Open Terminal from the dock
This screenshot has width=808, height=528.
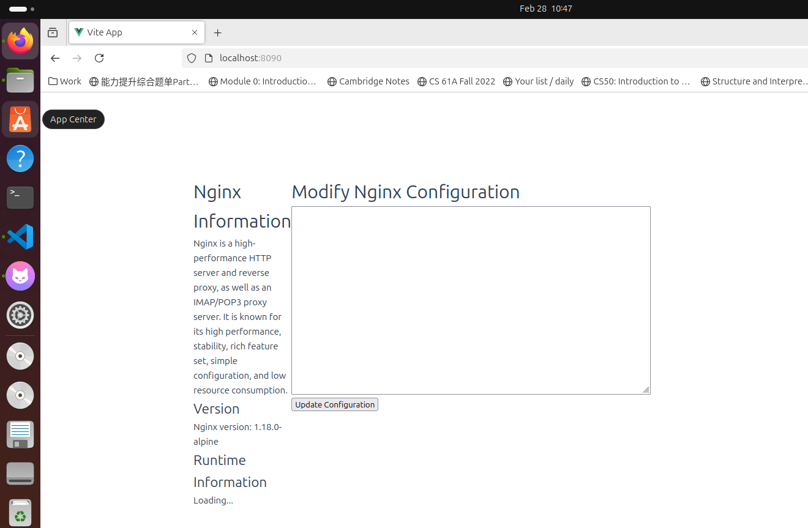click(x=20, y=198)
